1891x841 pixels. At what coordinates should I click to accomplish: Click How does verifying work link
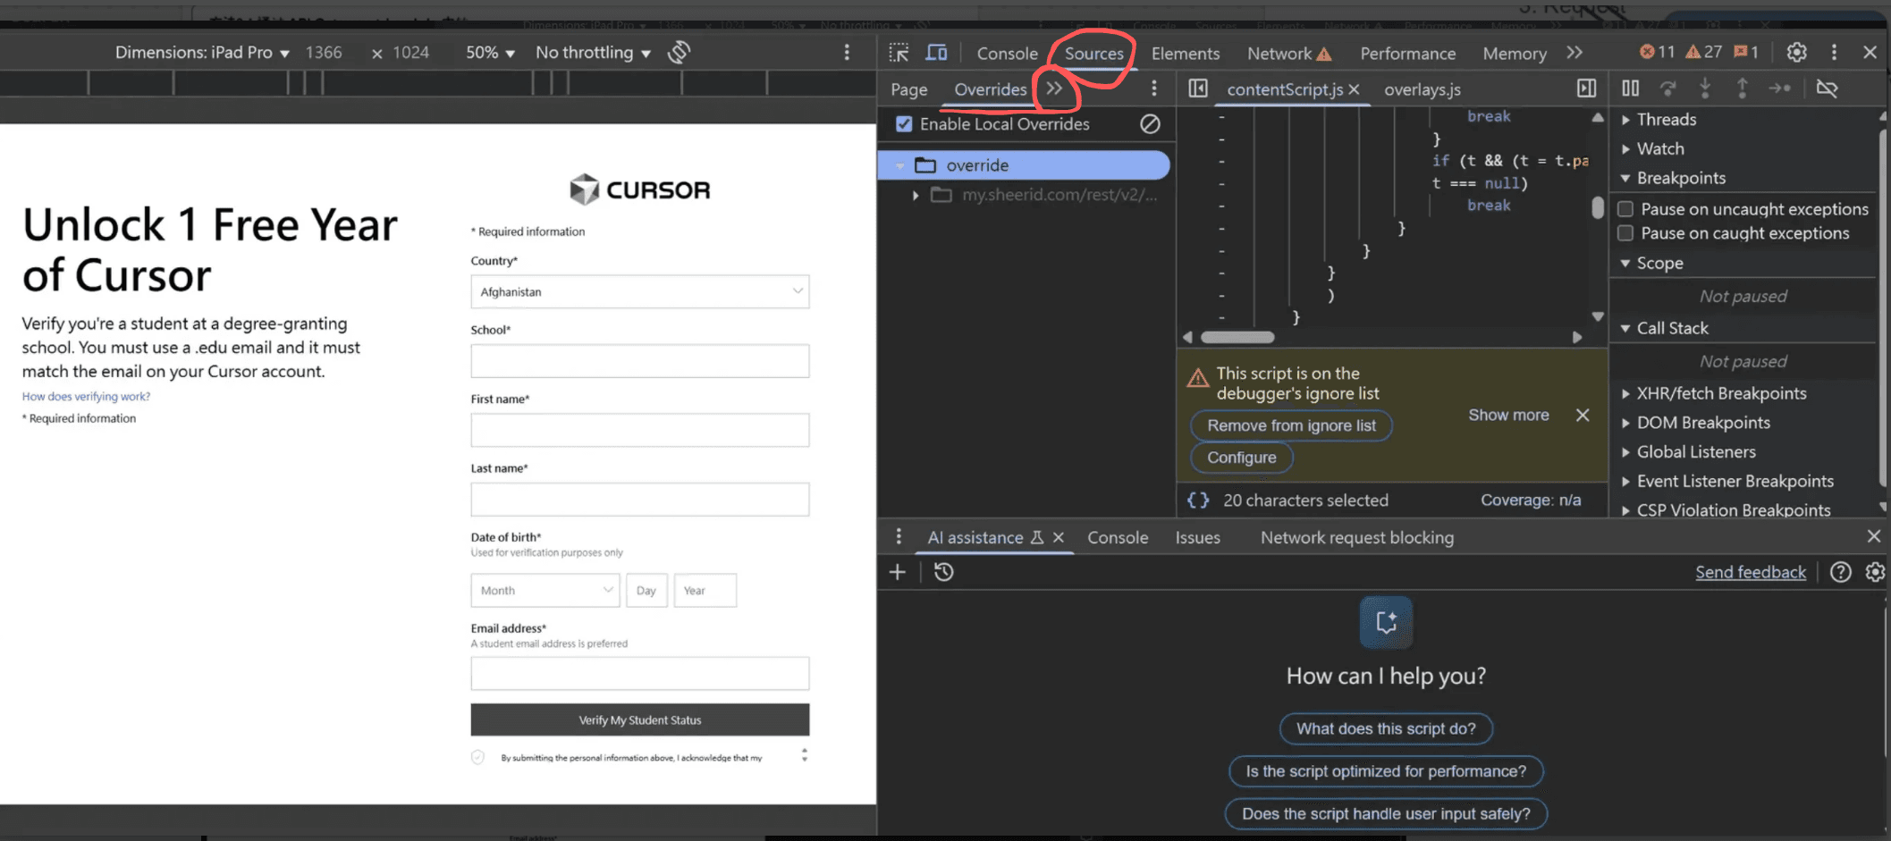tap(86, 396)
